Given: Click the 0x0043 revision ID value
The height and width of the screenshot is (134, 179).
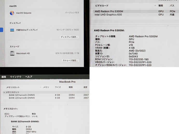Looking at the screenshot, I should (x=133, y=56).
